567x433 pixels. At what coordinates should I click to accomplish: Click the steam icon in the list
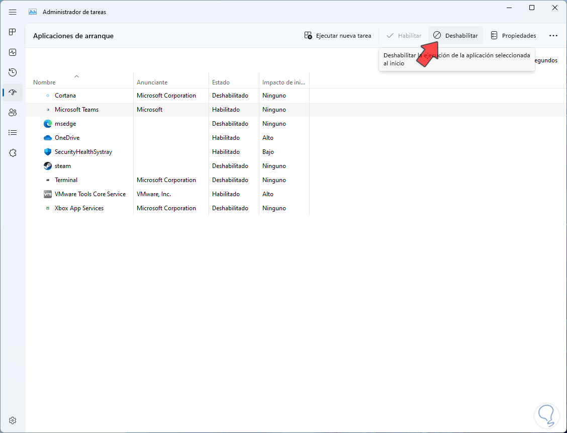pyautogui.click(x=48, y=166)
